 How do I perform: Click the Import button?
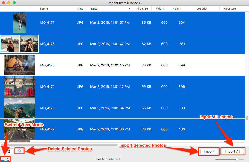coord(209,151)
